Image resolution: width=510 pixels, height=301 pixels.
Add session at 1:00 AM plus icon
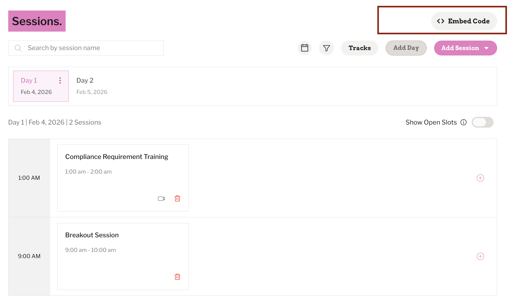pyautogui.click(x=480, y=178)
